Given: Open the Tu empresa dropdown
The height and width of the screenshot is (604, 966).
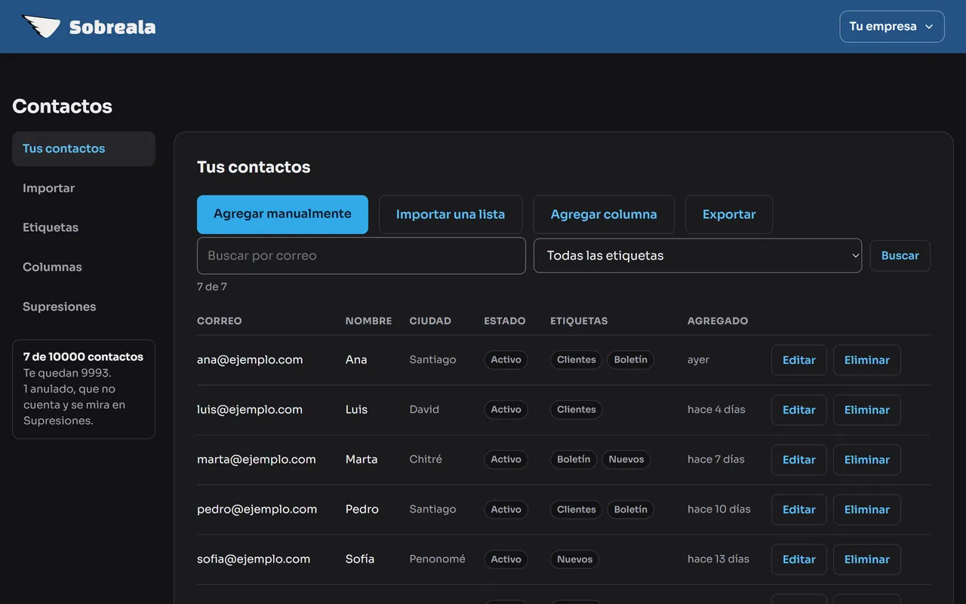Looking at the screenshot, I should tap(892, 26).
